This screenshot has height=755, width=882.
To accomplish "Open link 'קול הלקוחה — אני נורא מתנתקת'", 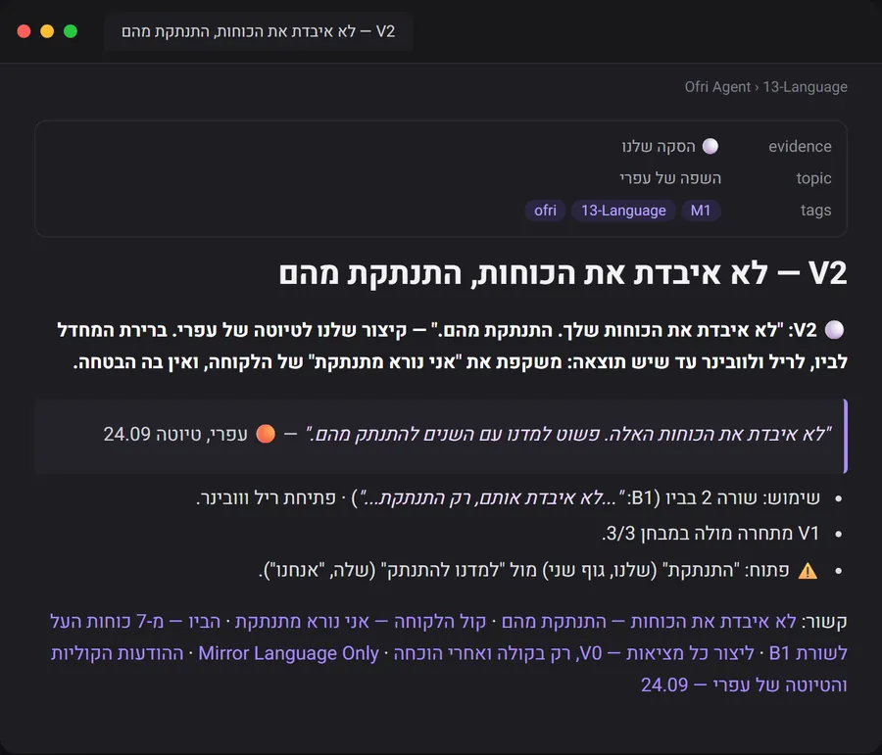I will [x=360, y=622].
